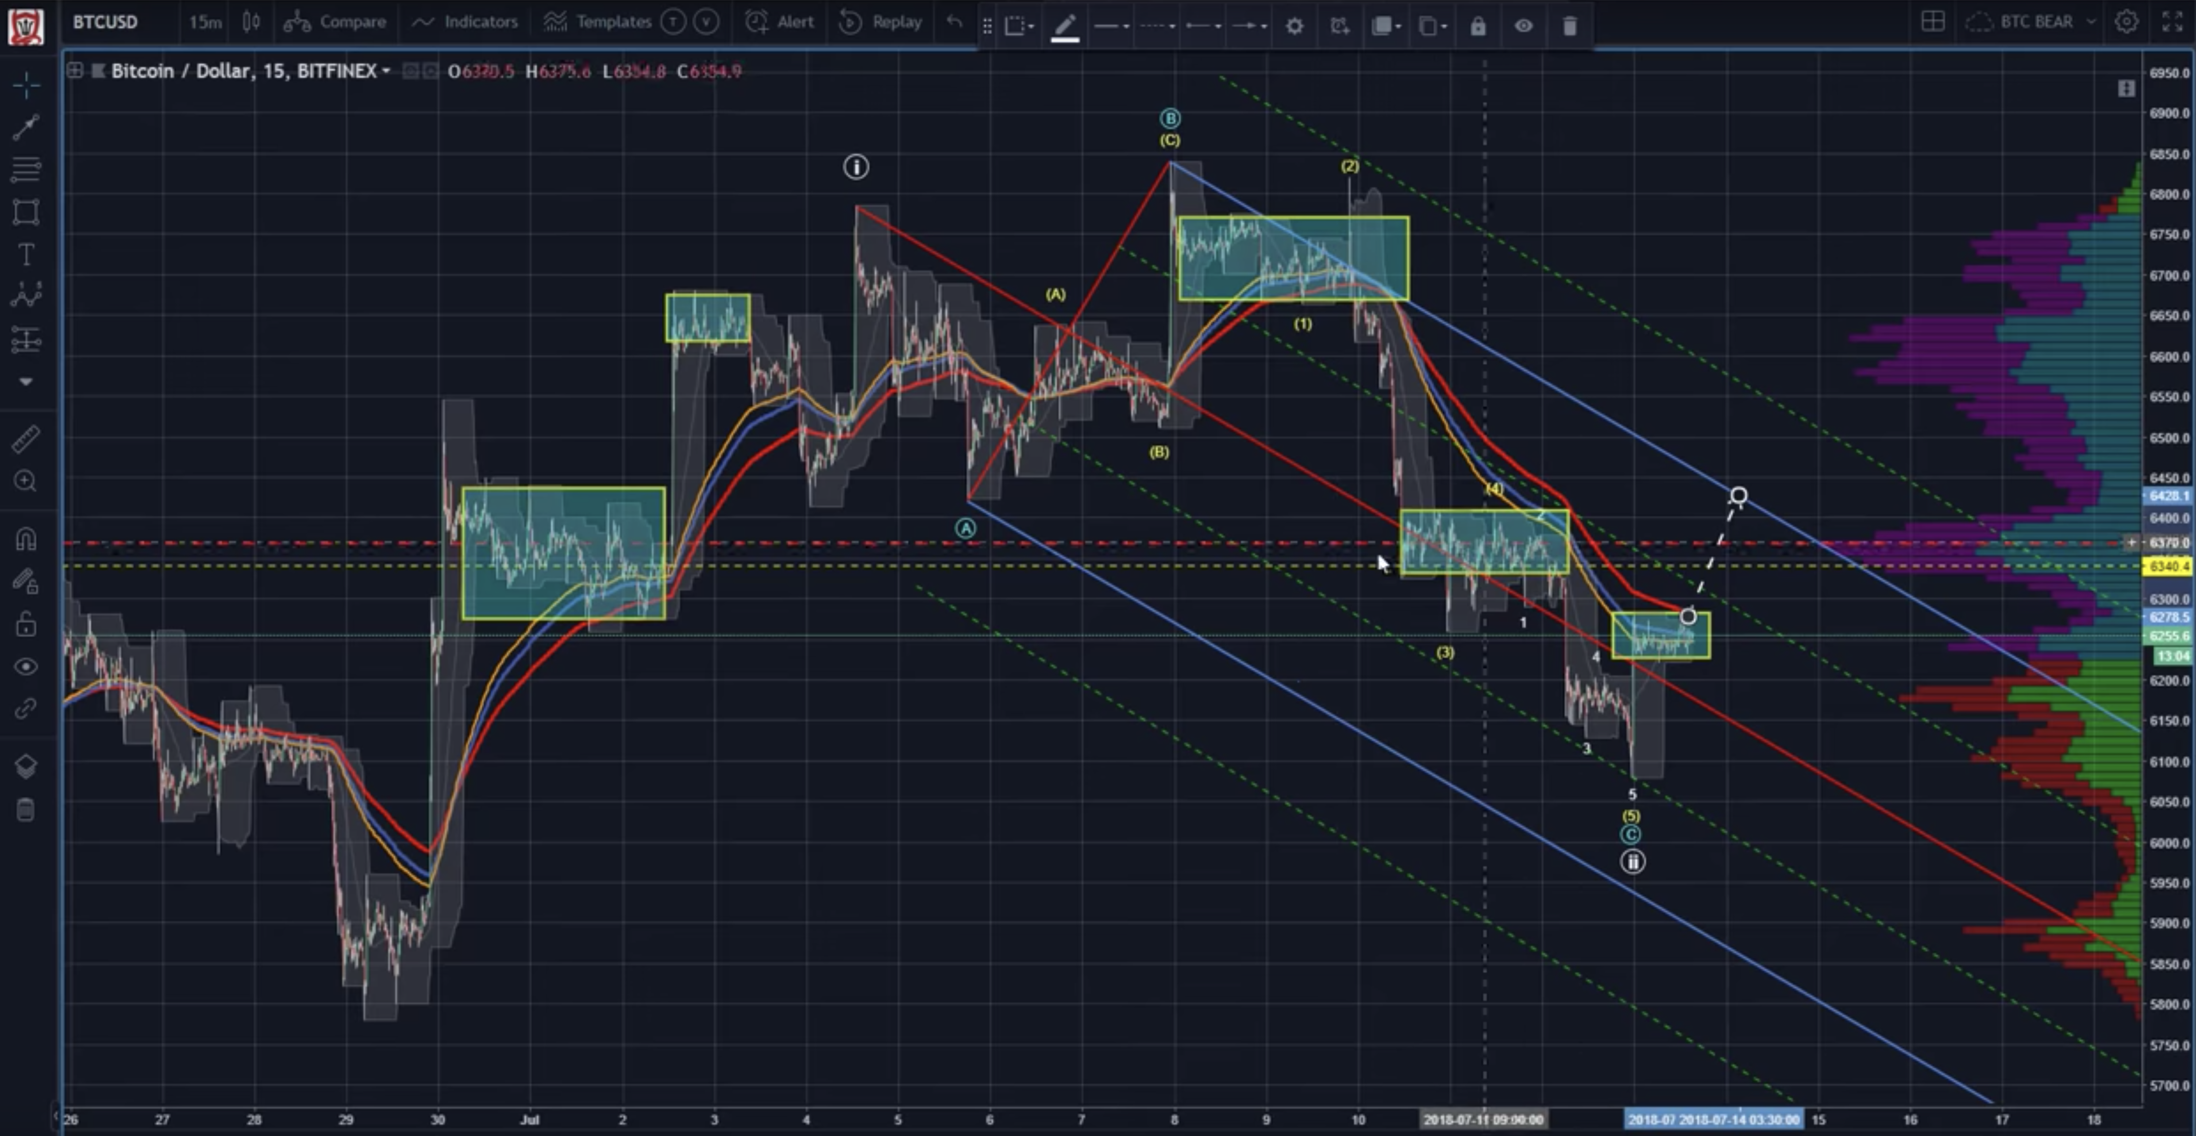
Task: Select the ruler measure tool
Action: click(26, 439)
